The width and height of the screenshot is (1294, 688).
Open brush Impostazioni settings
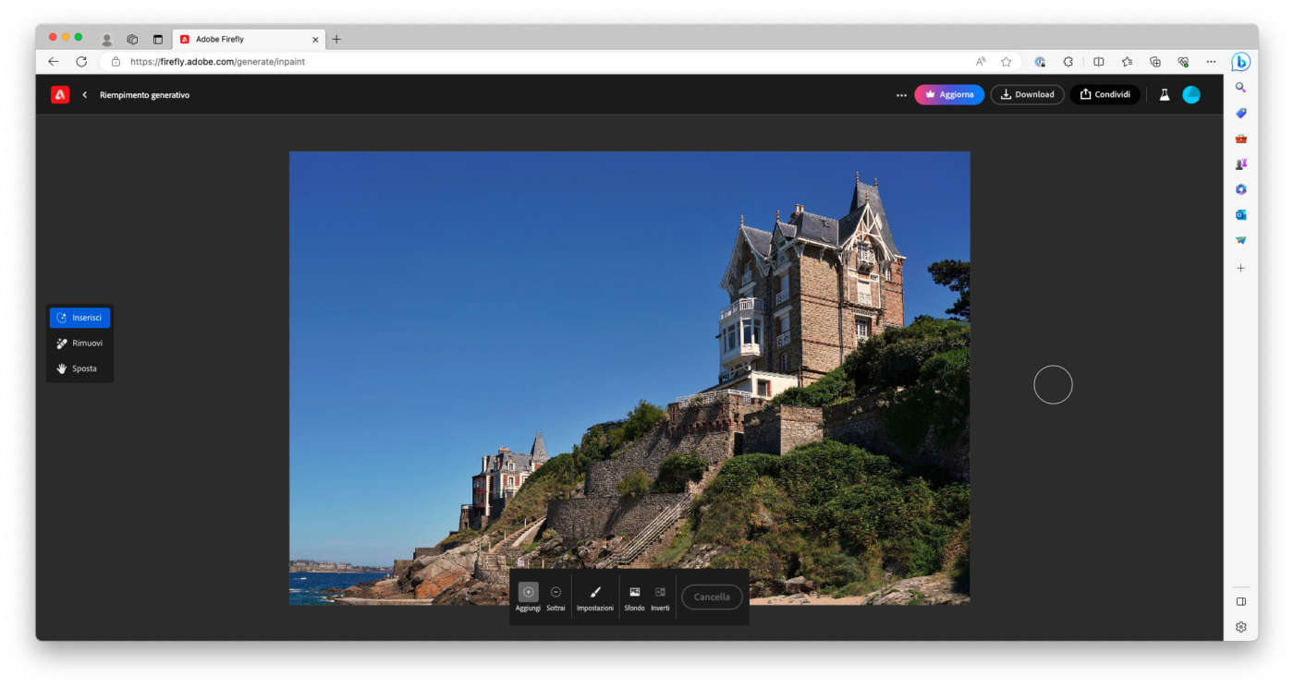pos(595,597)
